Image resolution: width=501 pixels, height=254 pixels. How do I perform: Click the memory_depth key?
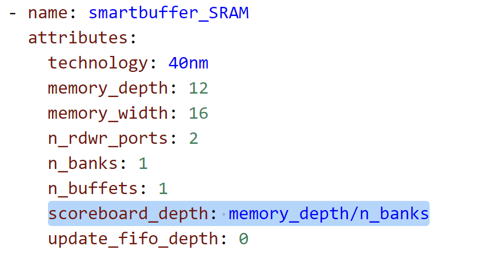107,88
